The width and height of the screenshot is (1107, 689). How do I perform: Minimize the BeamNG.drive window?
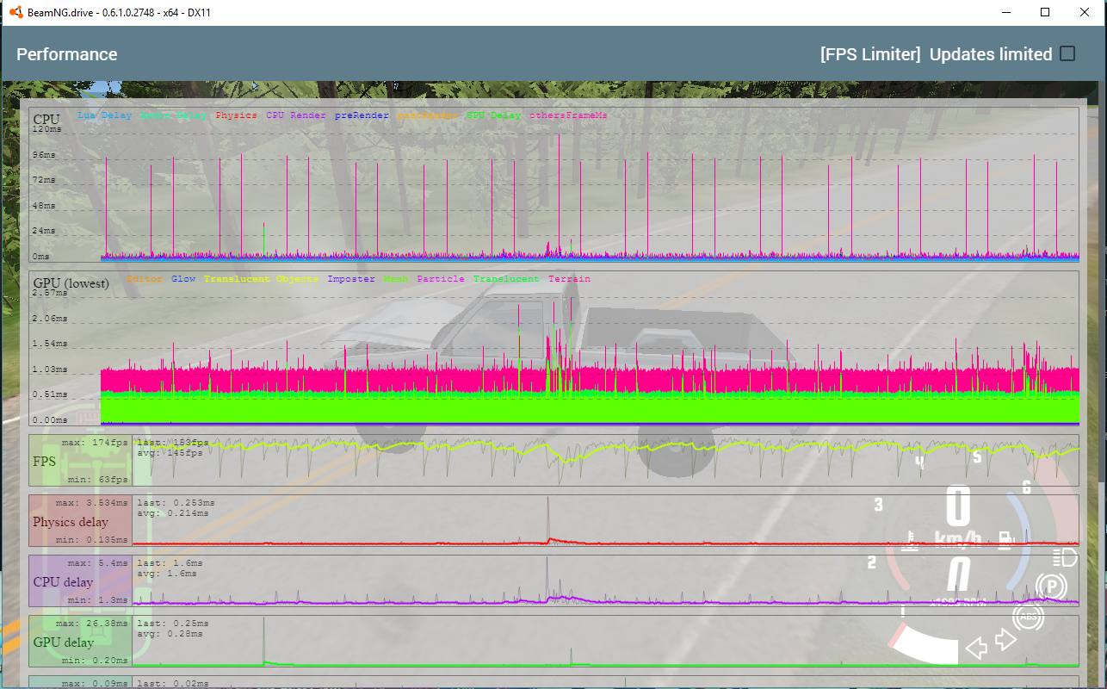point(1005,12)
